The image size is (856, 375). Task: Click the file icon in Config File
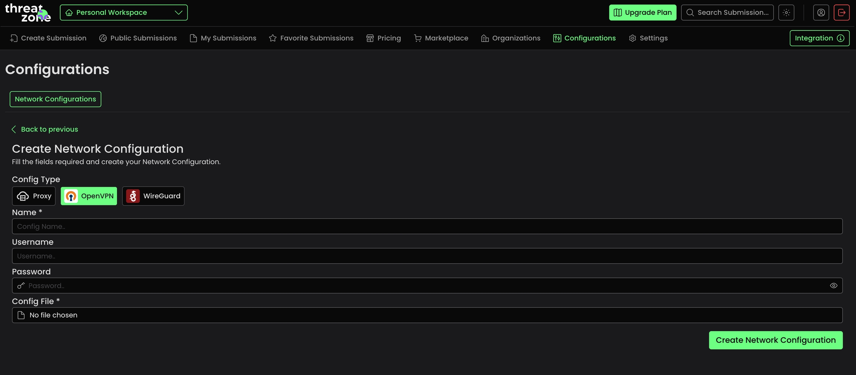click(21, 315)
